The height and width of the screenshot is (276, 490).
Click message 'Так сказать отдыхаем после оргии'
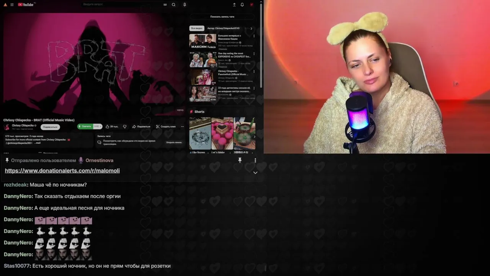77,196
